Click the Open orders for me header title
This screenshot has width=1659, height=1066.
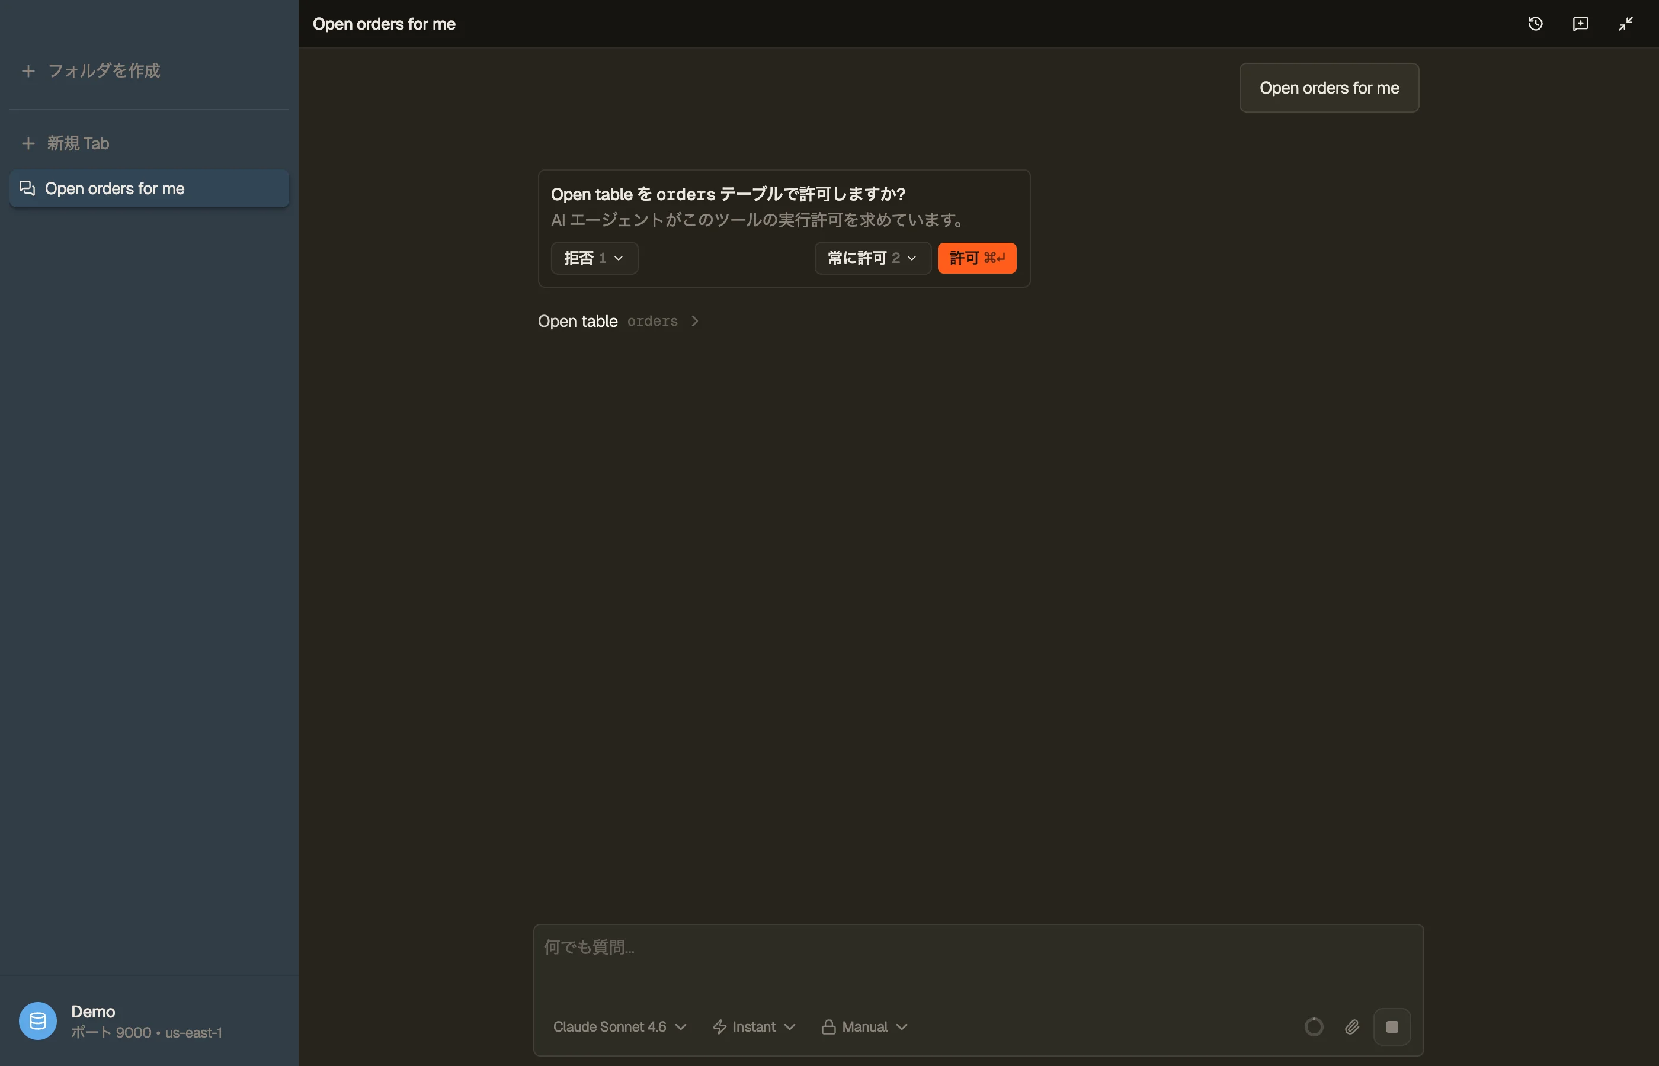pos(383,24)
